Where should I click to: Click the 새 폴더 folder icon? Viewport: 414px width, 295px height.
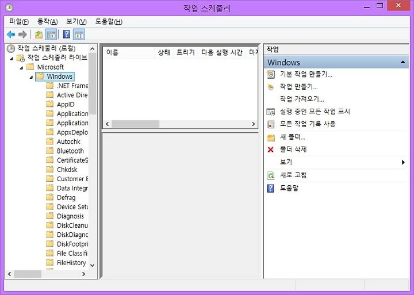pyautogui.click(x=271, y=137)
